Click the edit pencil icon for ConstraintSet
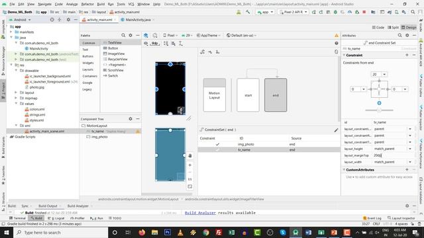The width and height of the screenshot is (424, 238). (336, 130)
